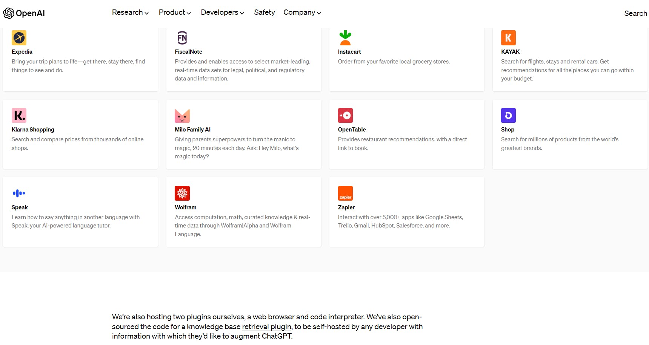Viewport: 649px width, 345px height.
Task: Open Search in the top bar
Action: point(635,13)
